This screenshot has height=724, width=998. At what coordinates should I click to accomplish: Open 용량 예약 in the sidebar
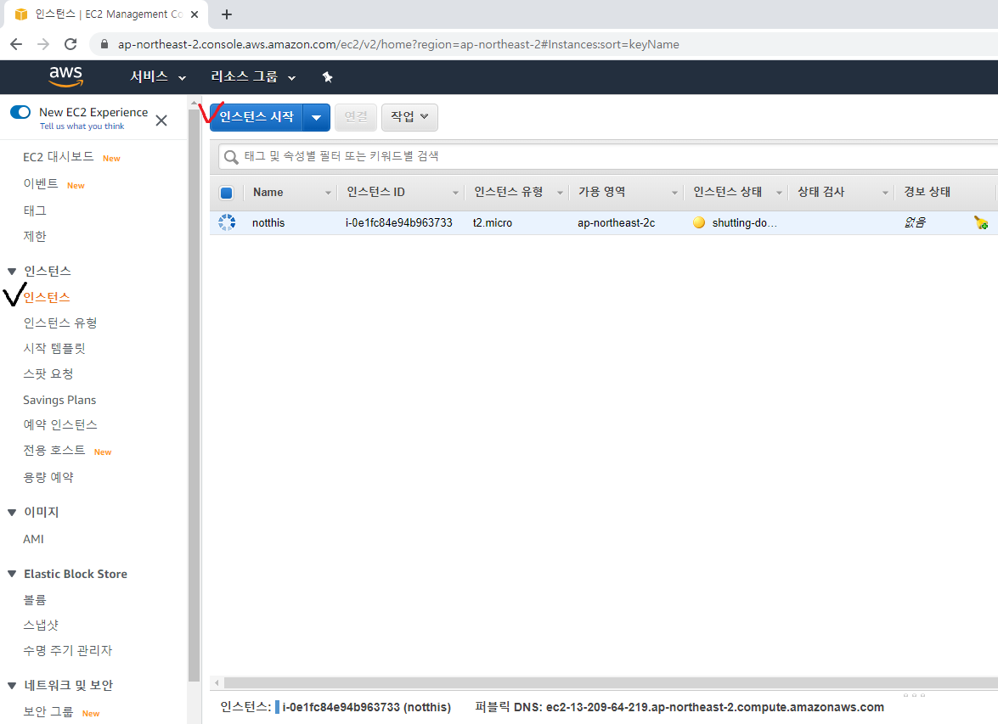point(48,477)
